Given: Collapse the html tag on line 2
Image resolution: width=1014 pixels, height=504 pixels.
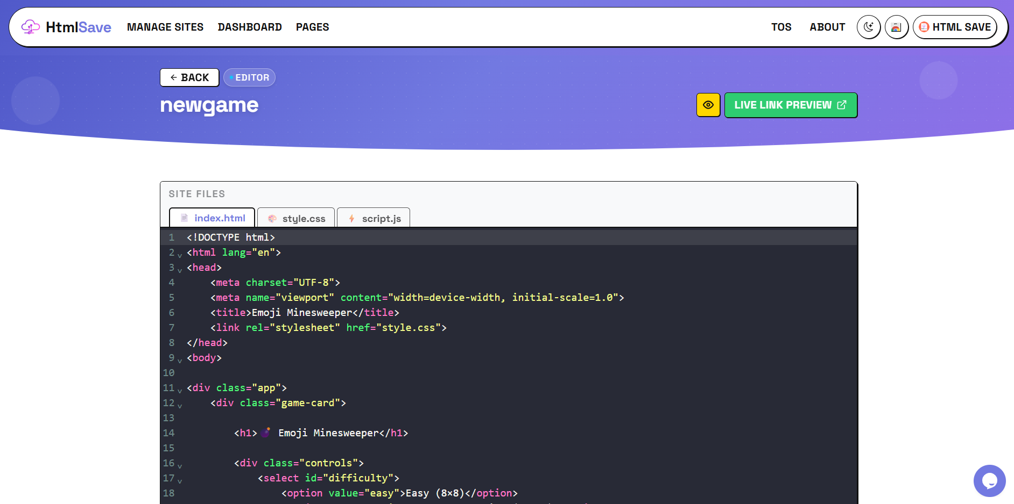Looking at the screenshot, I should click(180, 255).
